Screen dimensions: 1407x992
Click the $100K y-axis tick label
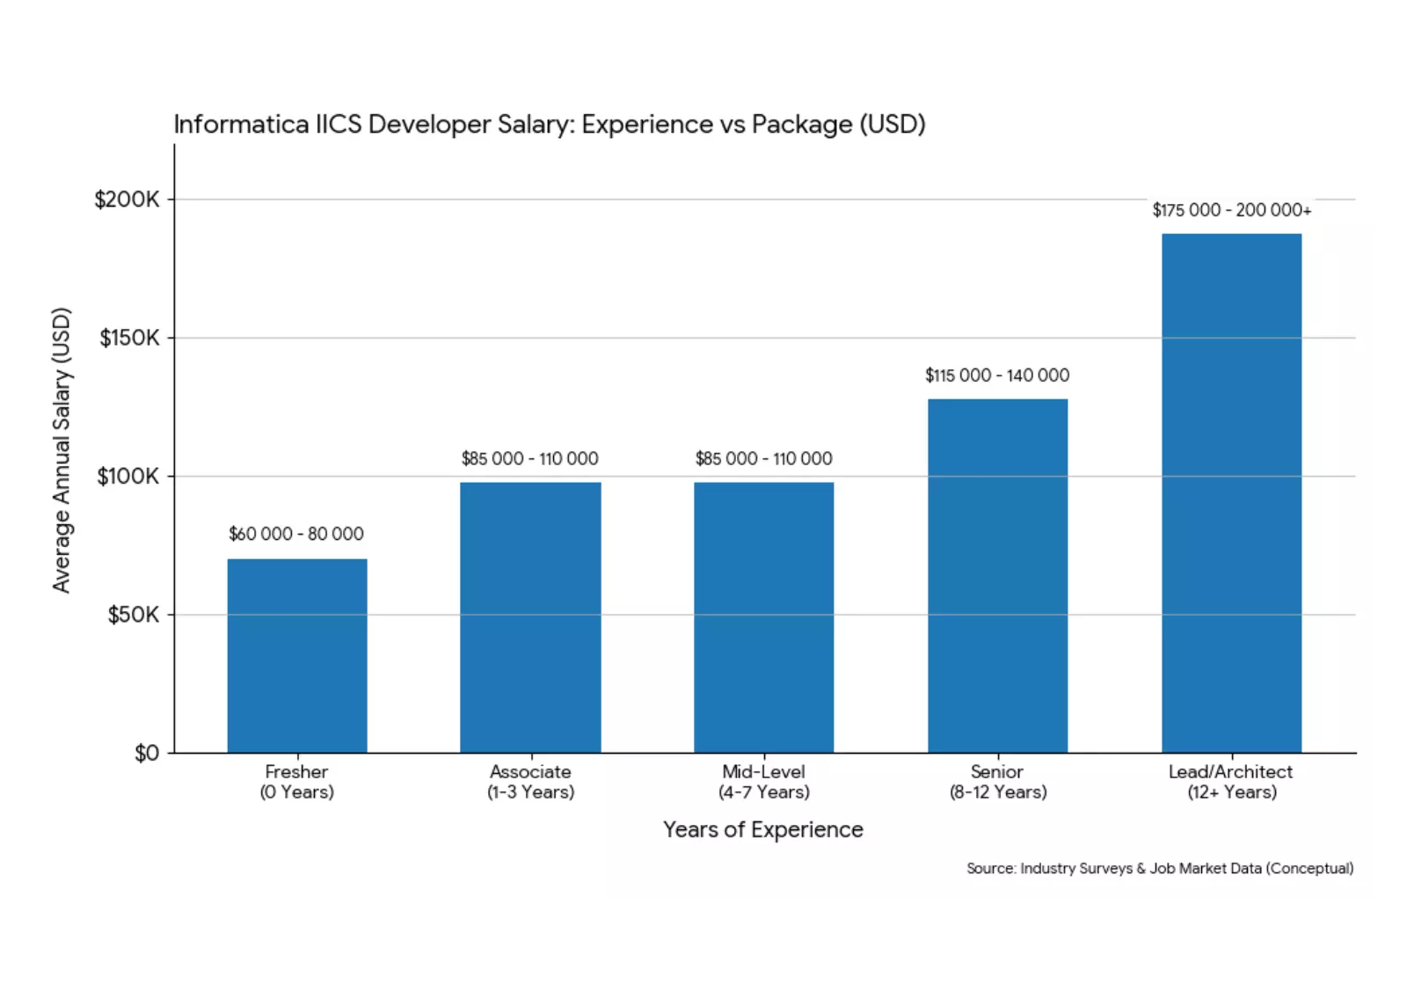128,477
